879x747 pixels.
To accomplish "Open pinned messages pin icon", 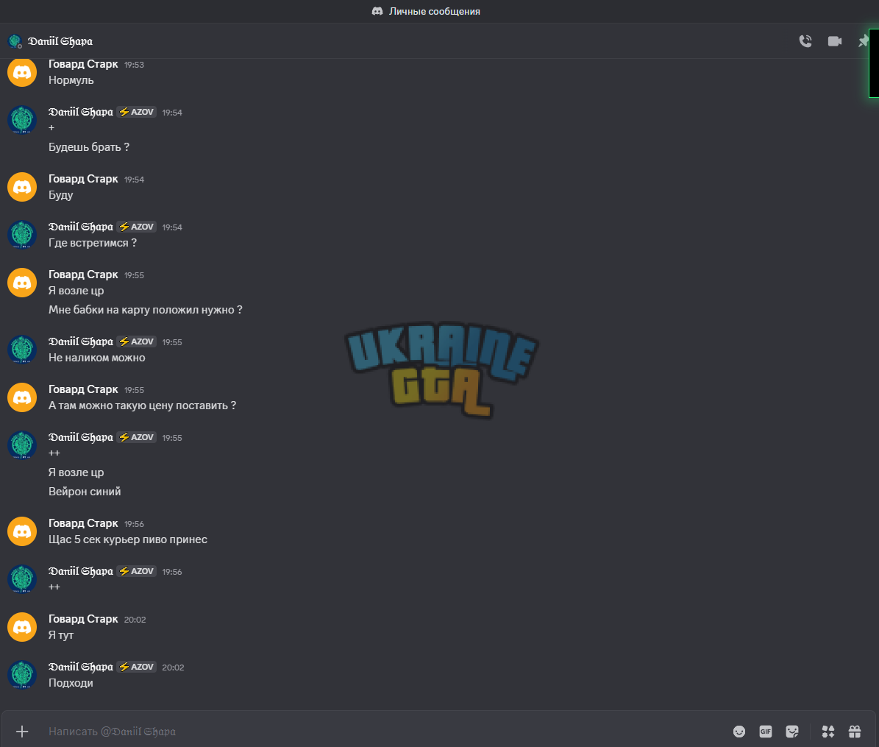I will [864, 41].
